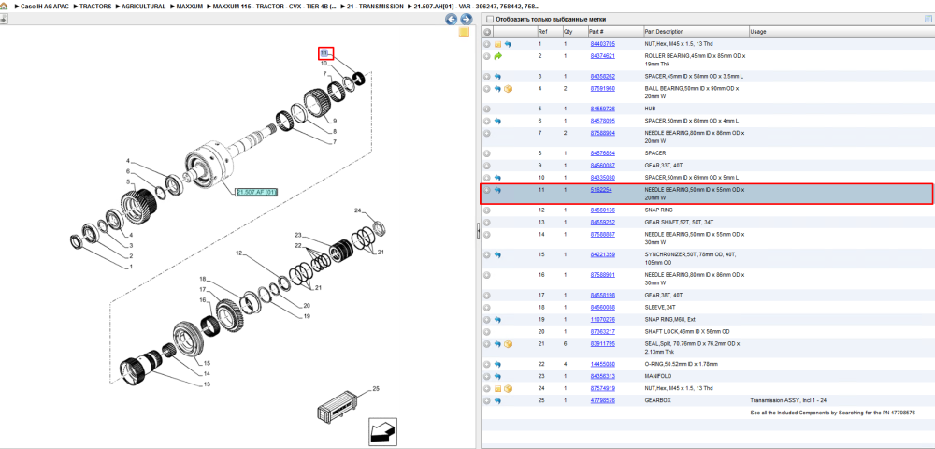The width and height of the screenshot is (935, 449).
Task: Click the package icon on SEAL,Split row
Action: tap(508, 344)
